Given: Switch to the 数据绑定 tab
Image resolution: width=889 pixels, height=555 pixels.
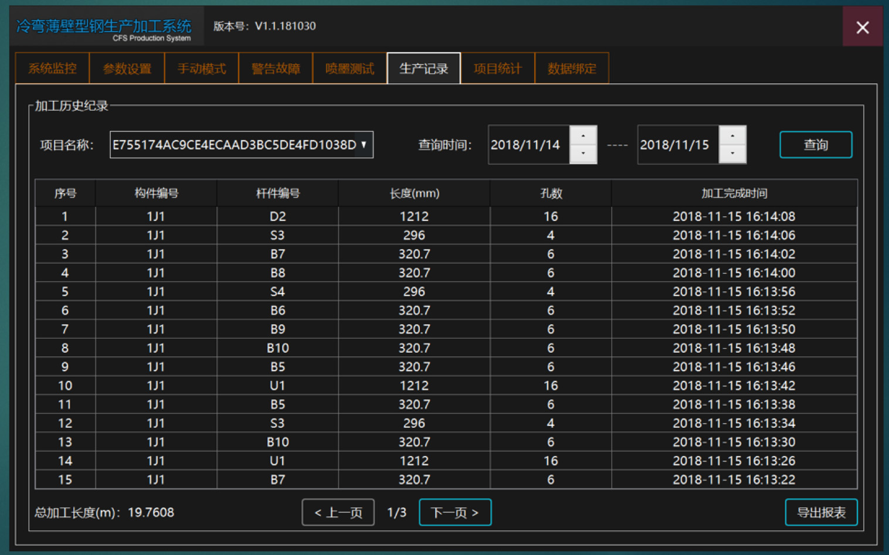Looking at the screenshot, I should (x=572, y=69).
